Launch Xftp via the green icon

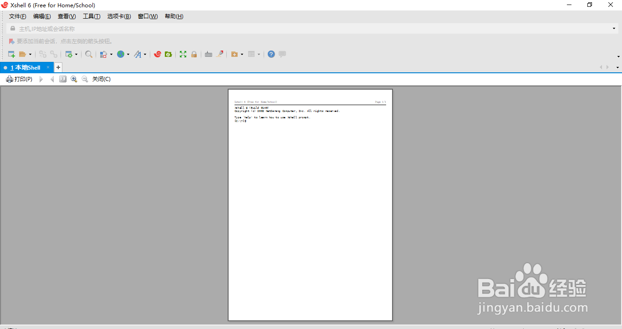click(168, 54)
